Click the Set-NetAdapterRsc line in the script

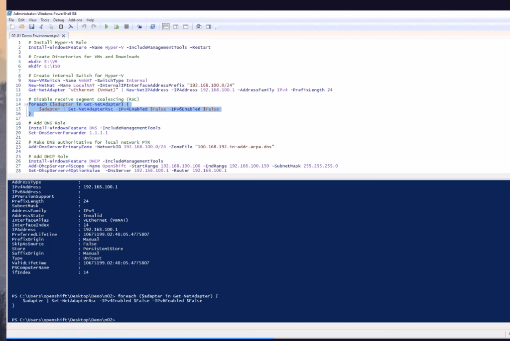pos(129,109)
